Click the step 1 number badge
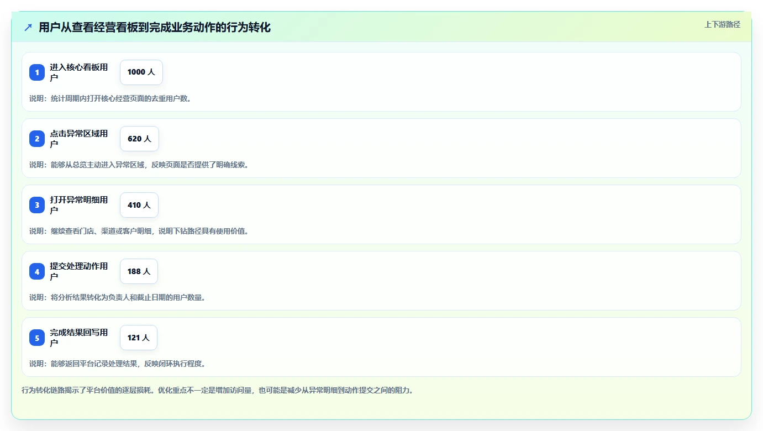Screen dimensions: 763x431 37,72
